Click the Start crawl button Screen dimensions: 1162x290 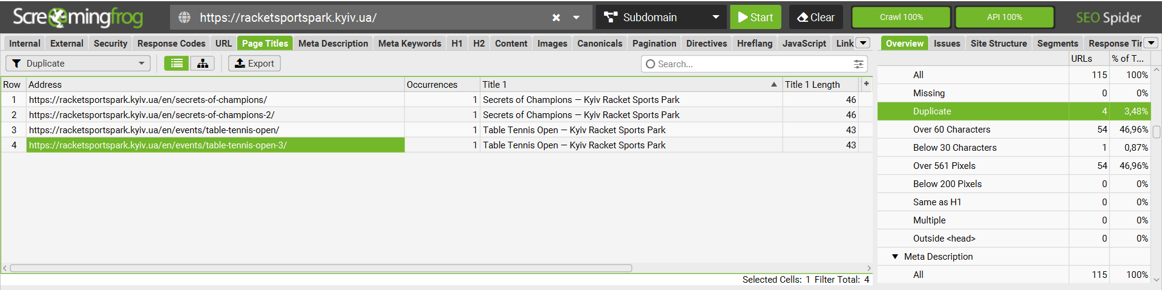[755, 18]
